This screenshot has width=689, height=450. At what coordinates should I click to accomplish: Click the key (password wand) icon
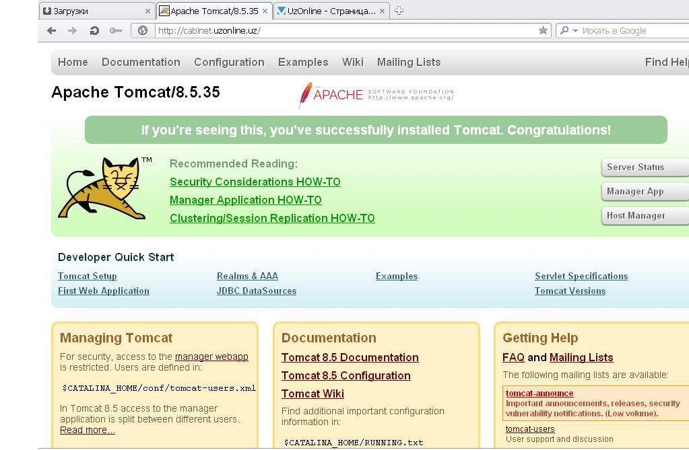pyautogui.click(x=116, y=30)
